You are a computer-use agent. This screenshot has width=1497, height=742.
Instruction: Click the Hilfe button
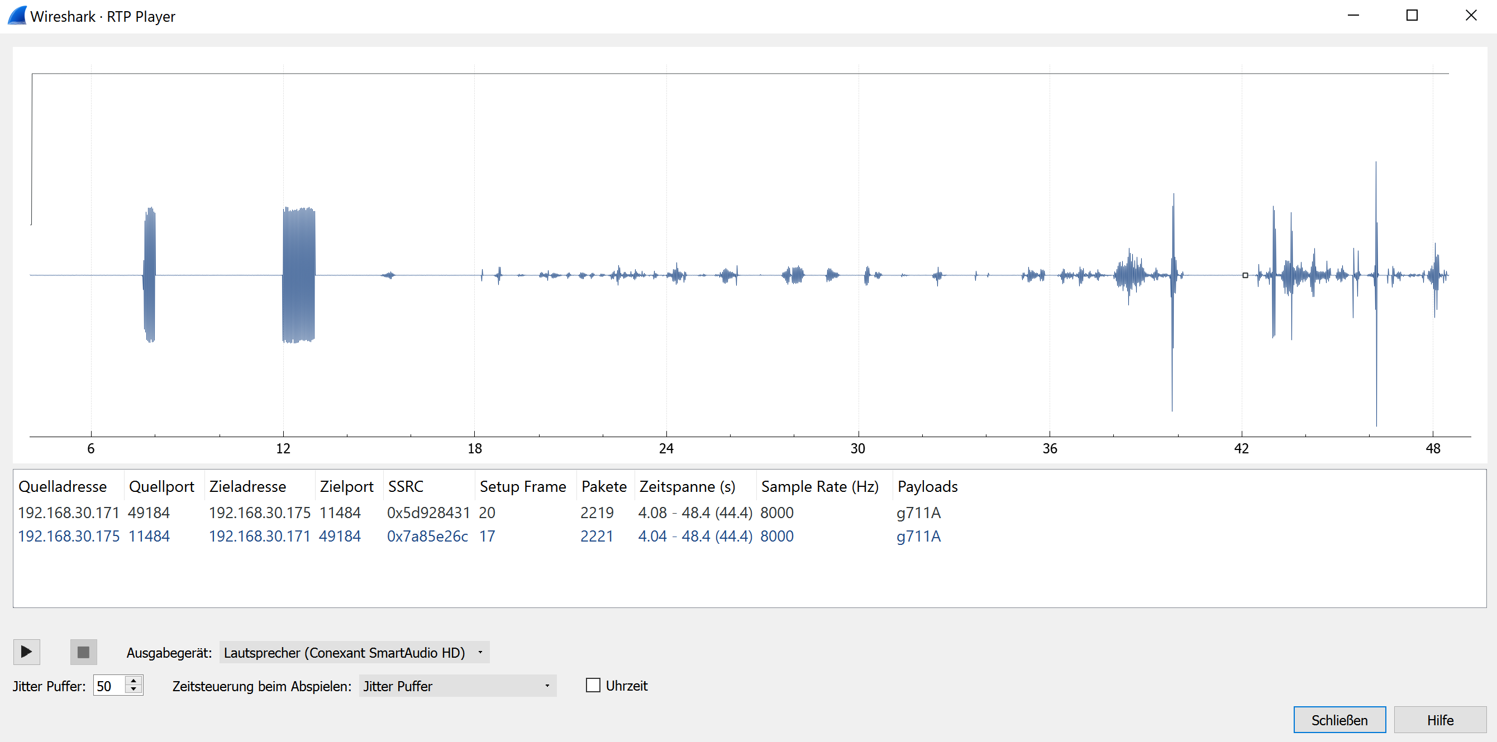tap(1440, 720)
